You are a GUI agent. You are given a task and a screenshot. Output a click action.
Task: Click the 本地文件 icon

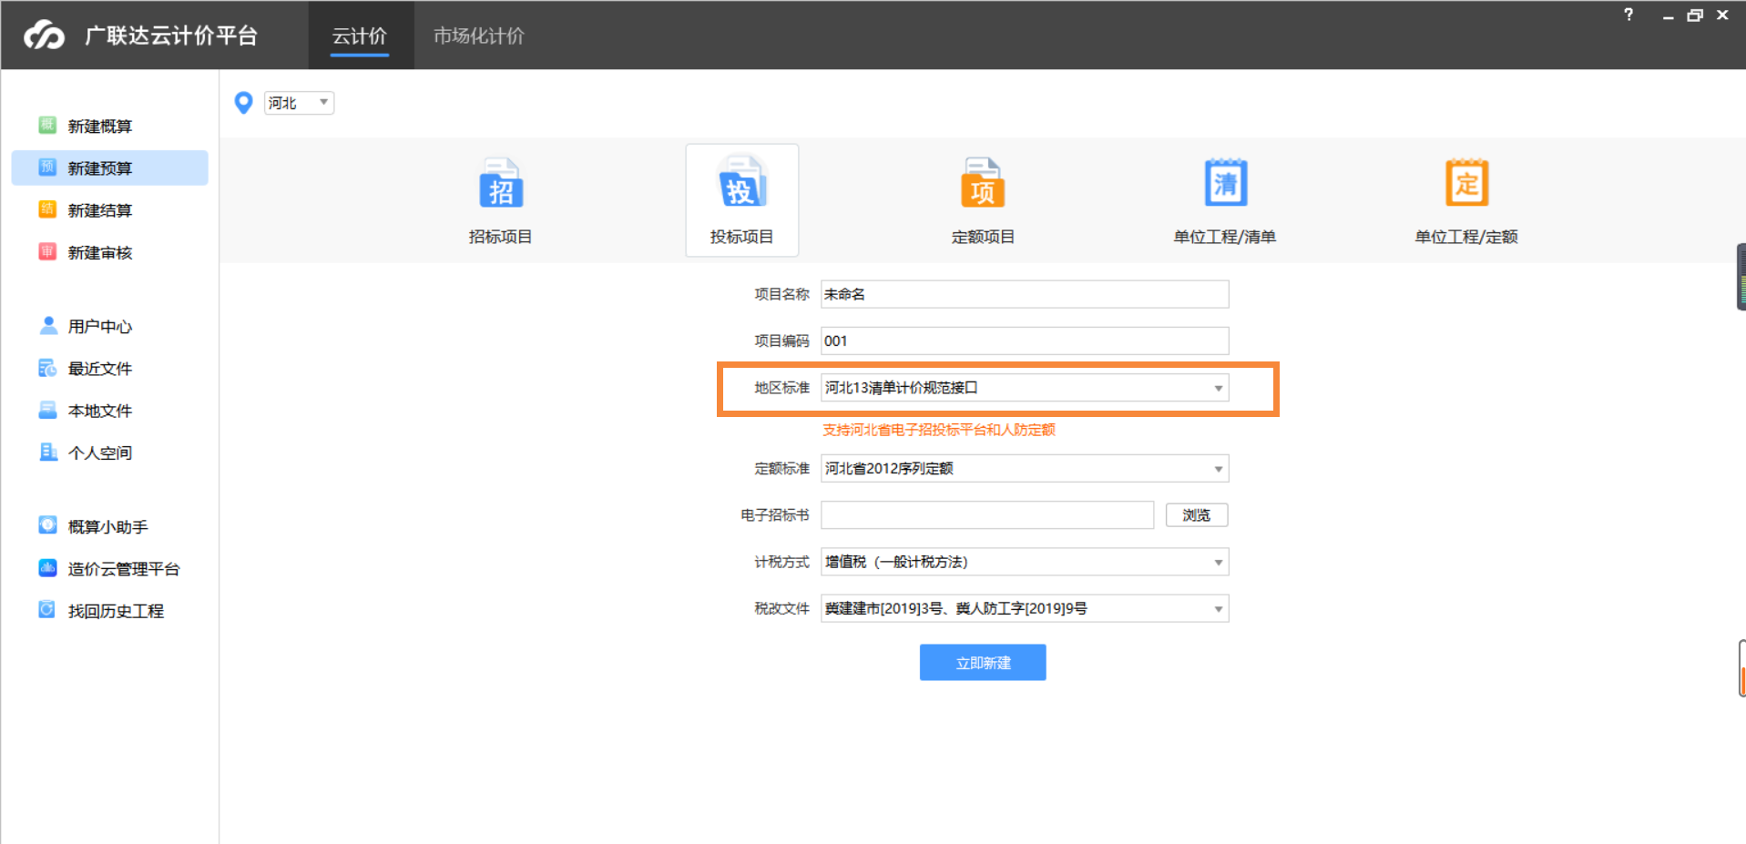pyautogui.click(x=47, y=410)
